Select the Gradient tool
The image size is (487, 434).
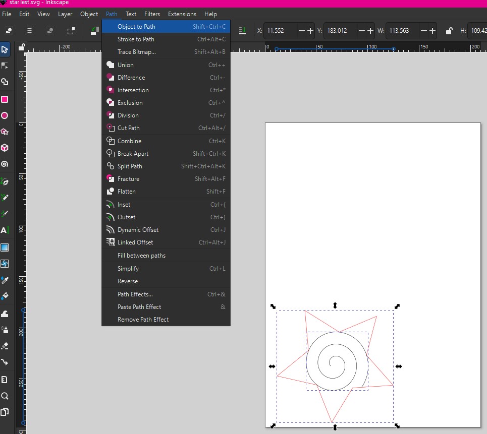pos(6,246)
